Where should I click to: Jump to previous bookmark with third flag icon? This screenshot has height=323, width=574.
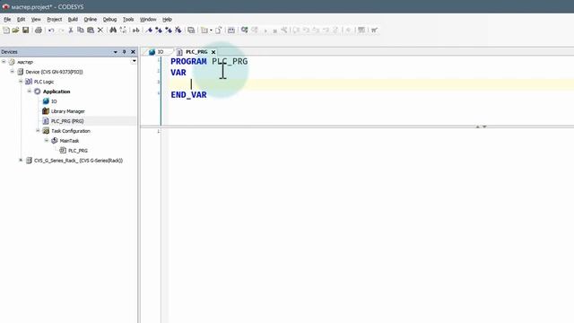(x=169, y=30)
